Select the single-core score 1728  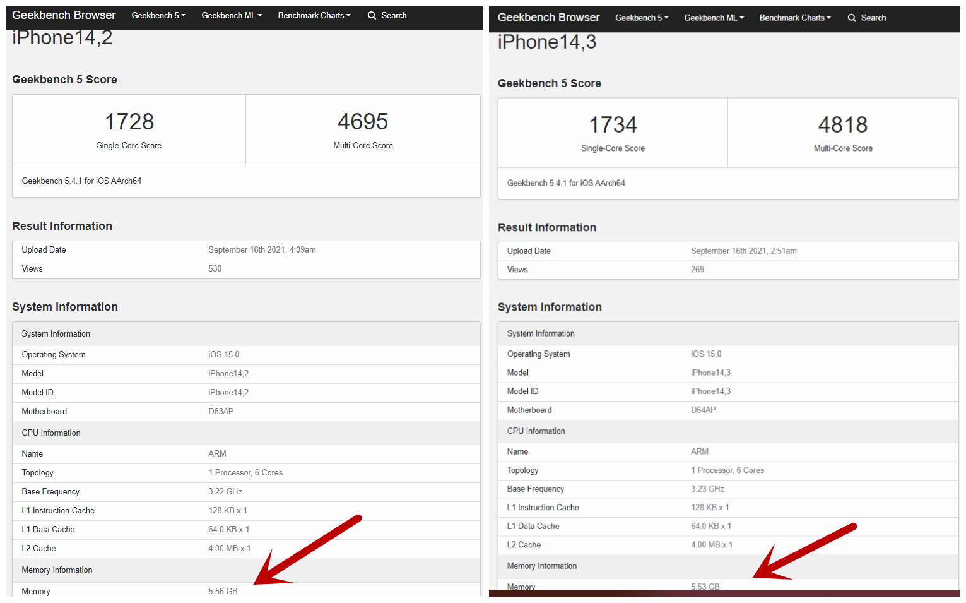pos(129,121)
